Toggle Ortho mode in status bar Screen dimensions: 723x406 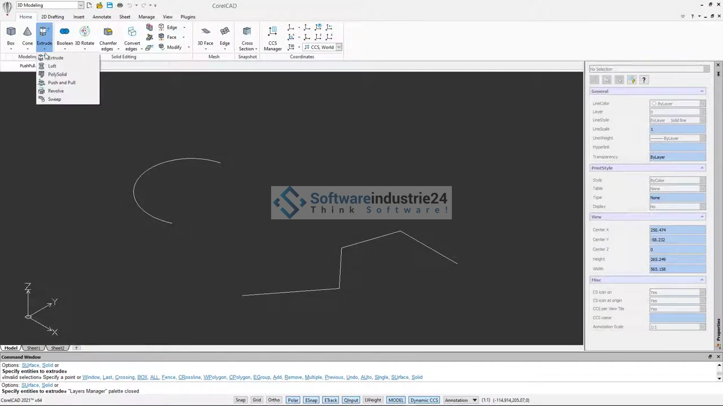click(x=274, y=400)
